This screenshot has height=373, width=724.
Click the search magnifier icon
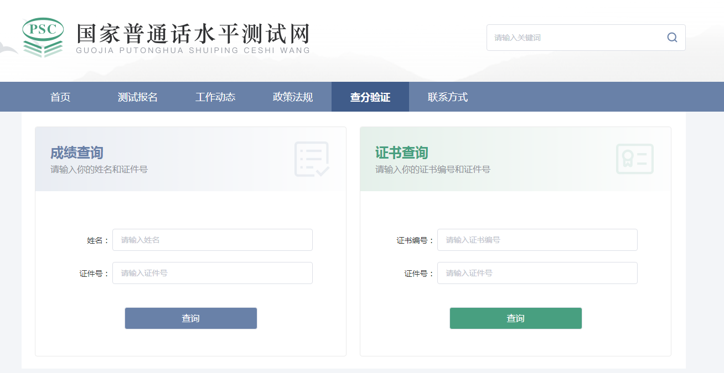(672, 38)
